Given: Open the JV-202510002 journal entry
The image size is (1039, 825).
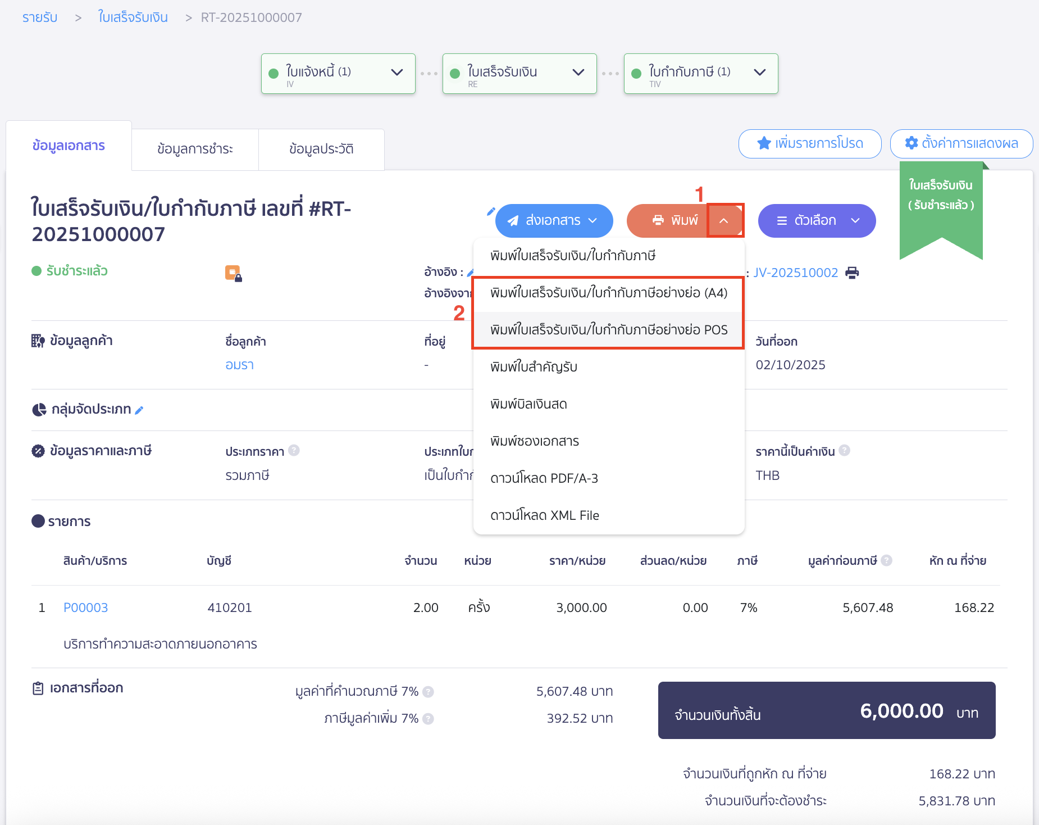Looking at the screenshot, I should [796, 272].
